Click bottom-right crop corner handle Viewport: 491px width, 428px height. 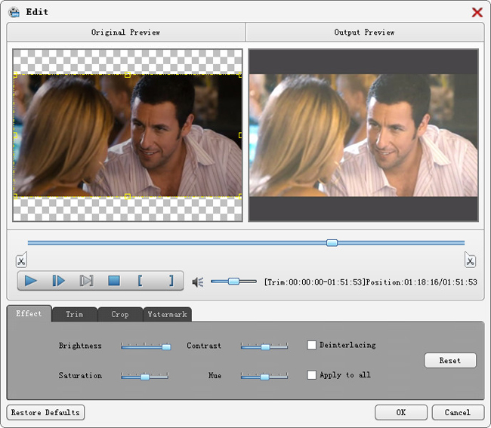coord(240,196)
